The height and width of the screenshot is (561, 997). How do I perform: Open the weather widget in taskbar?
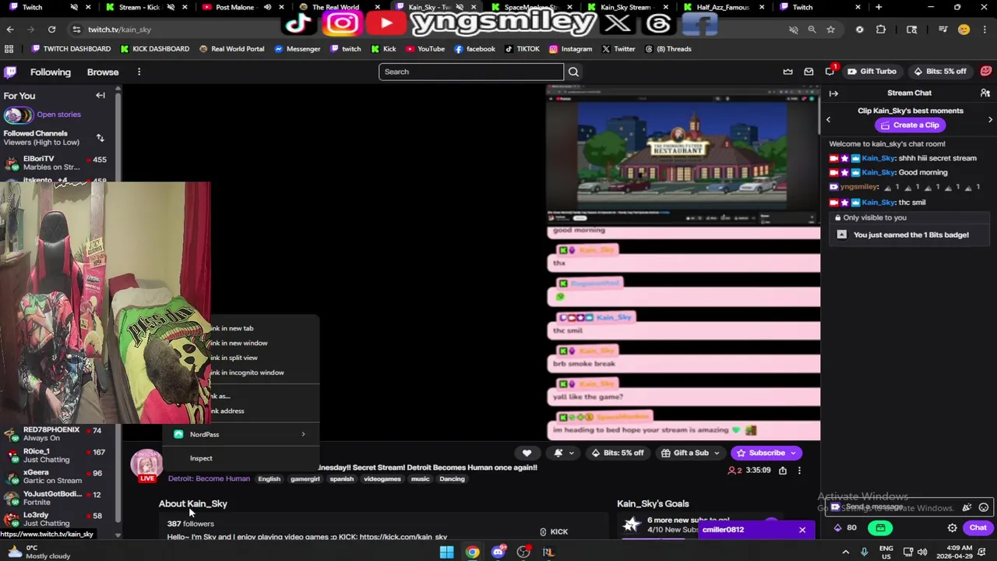coord(39,552)
